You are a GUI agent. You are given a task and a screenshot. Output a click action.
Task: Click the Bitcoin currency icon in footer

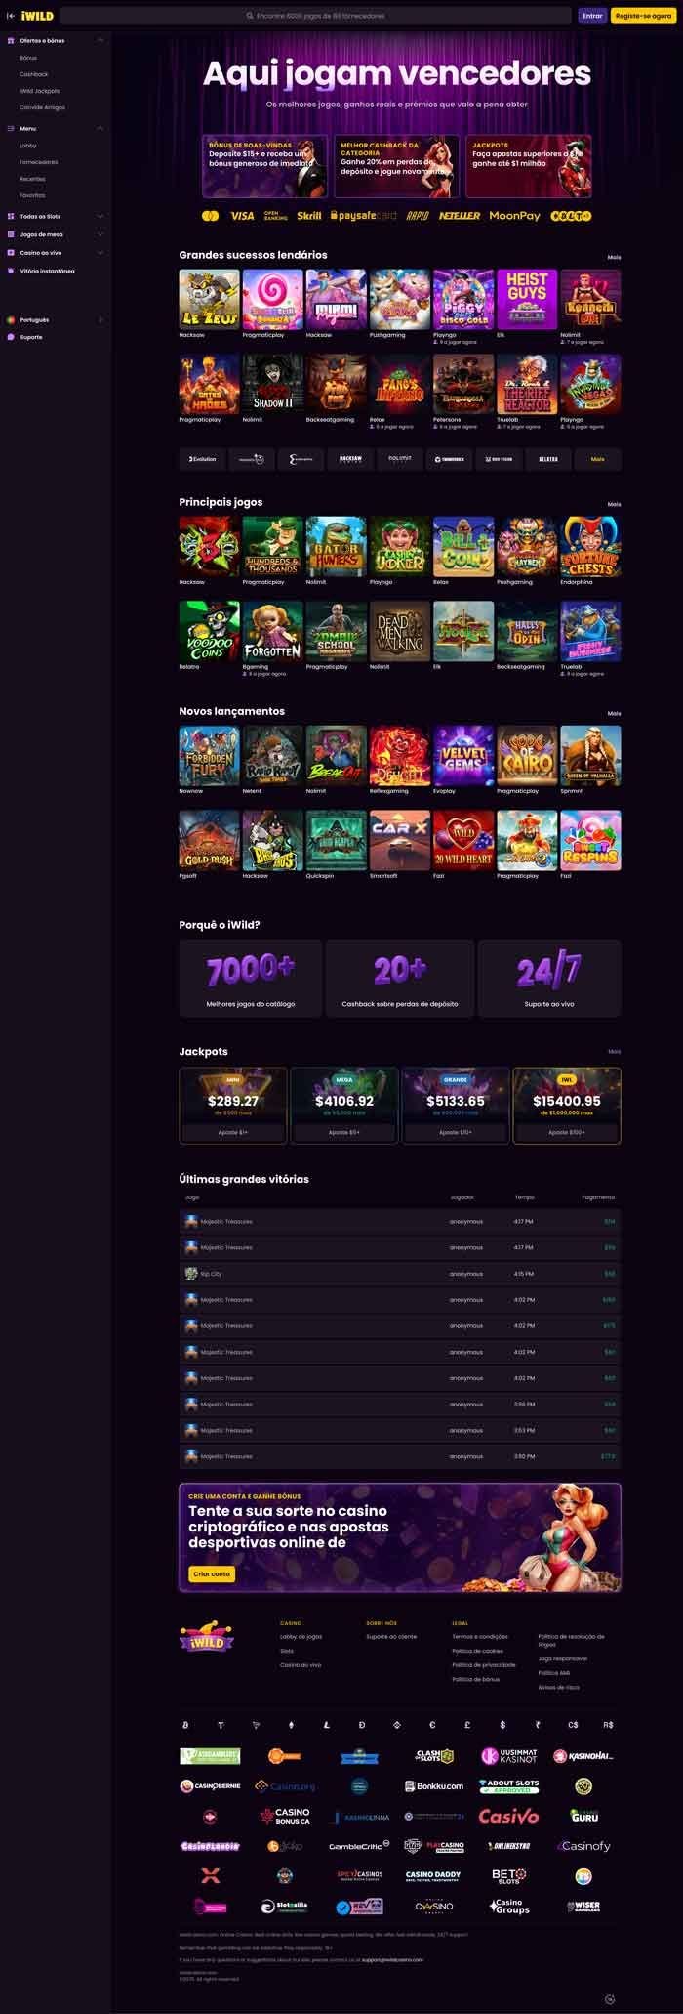[185, 1725]
